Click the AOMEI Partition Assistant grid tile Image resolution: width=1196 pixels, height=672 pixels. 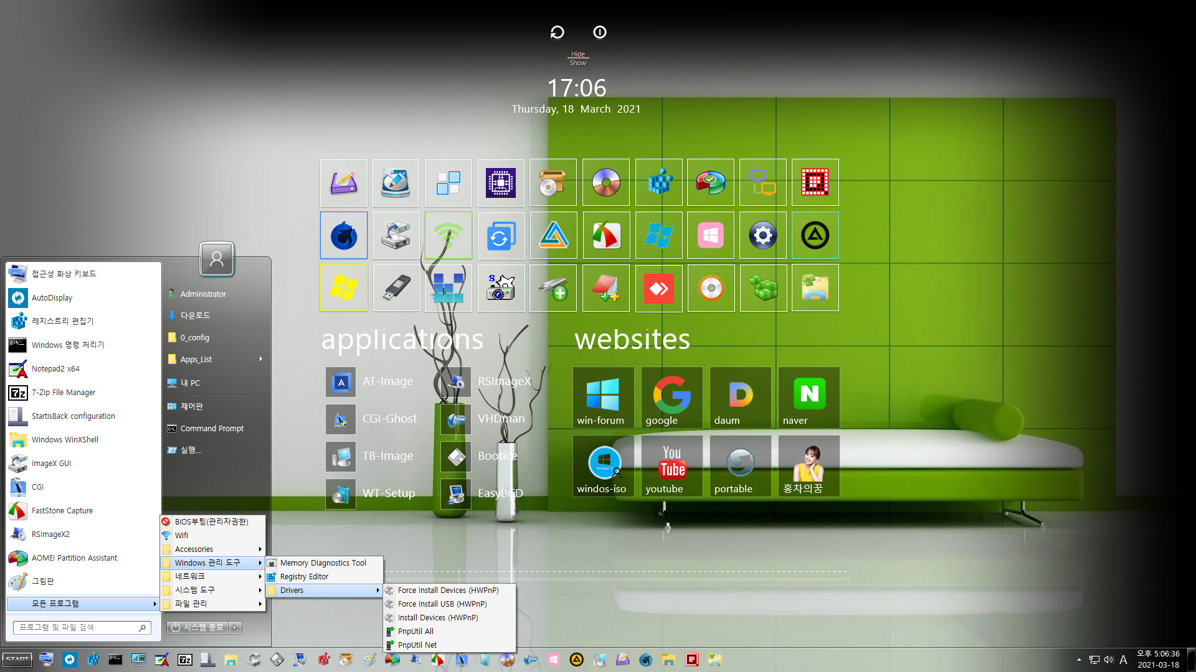(711, 182)
